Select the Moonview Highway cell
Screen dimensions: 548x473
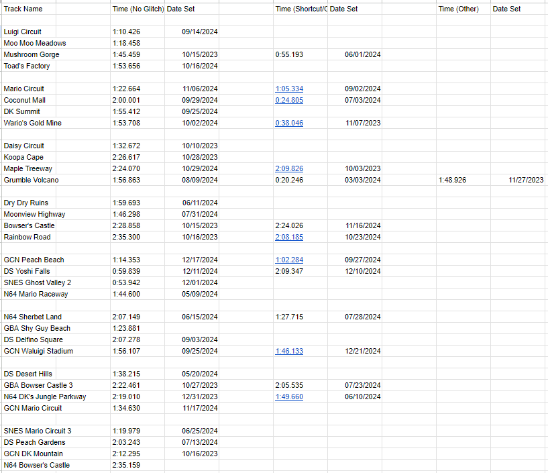tap(29, 214)
